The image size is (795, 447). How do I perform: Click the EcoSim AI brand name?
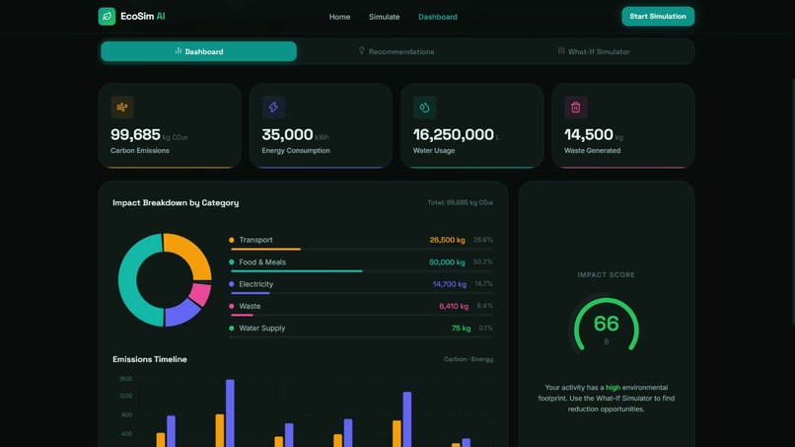[143, 16]
